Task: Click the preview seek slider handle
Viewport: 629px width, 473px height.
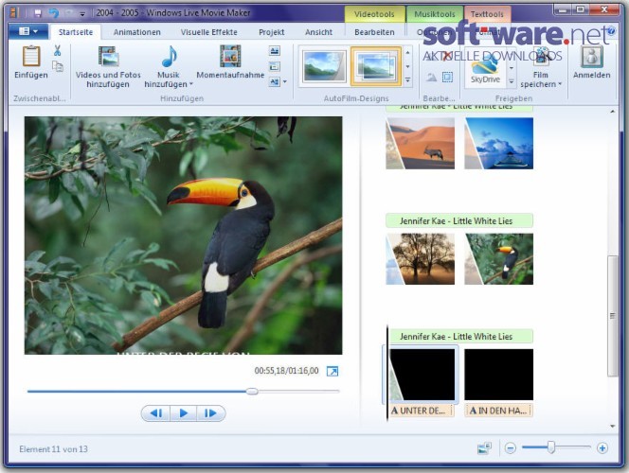Action: click(252, 391)
